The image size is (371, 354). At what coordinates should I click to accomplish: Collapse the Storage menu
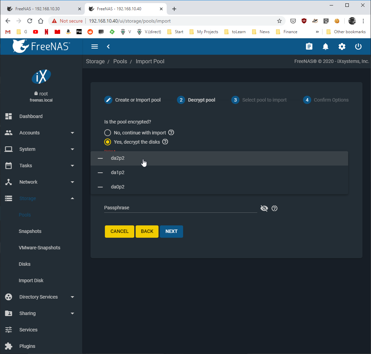[x=41, y=198]
